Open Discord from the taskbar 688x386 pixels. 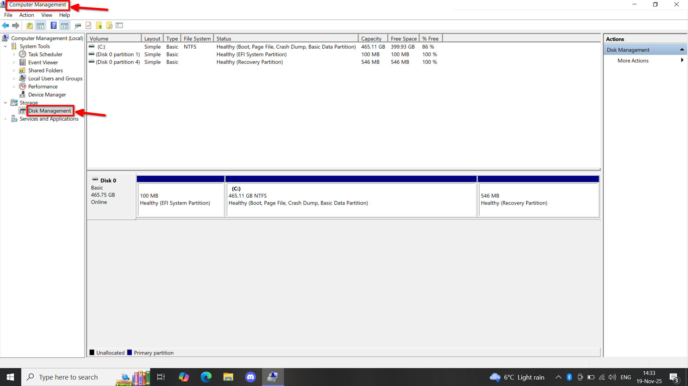250,377
